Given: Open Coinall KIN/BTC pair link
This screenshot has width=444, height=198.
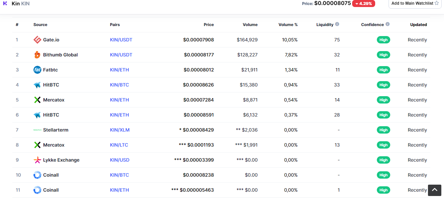Looking at the screenshot, I should coord(119,175).
